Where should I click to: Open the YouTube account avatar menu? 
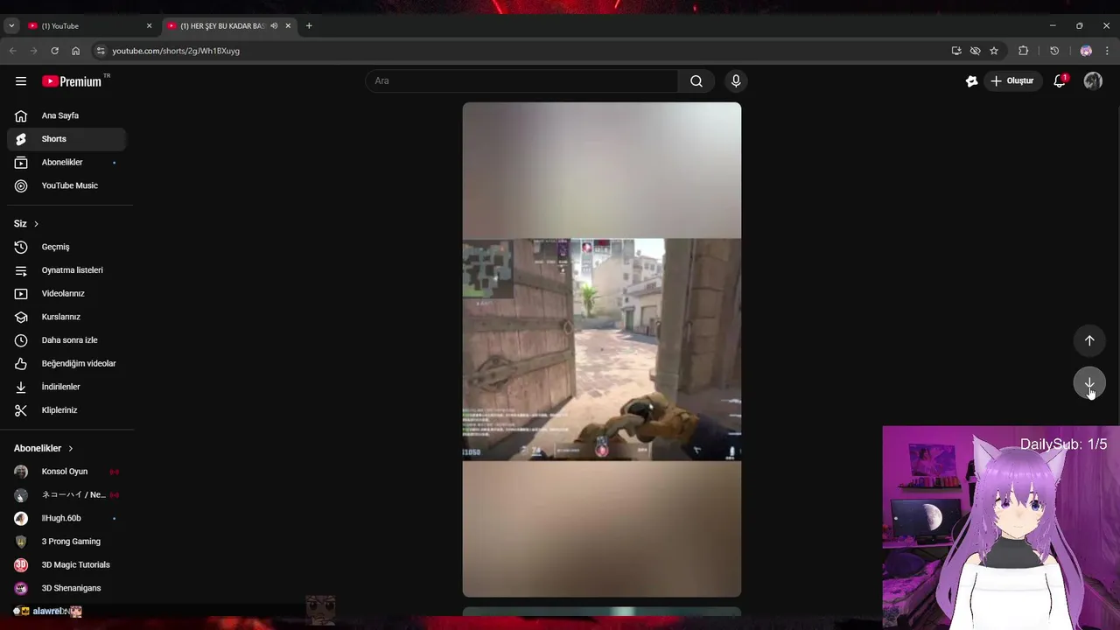(x=1093, y=81)
